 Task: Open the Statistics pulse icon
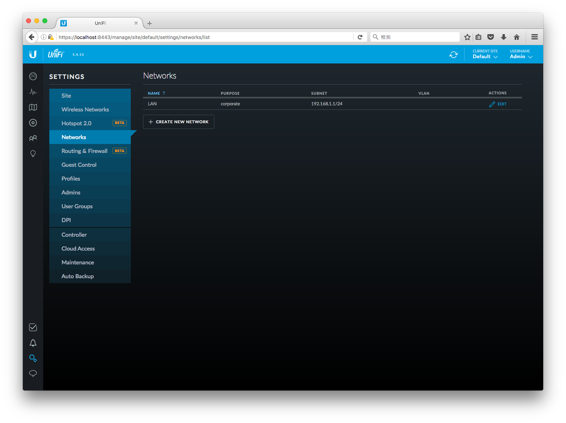tap(33, 92)
